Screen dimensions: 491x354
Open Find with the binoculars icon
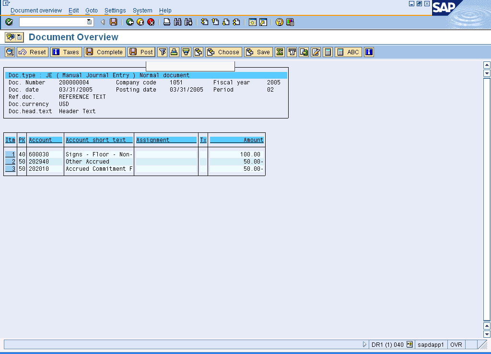pos(177,22)
